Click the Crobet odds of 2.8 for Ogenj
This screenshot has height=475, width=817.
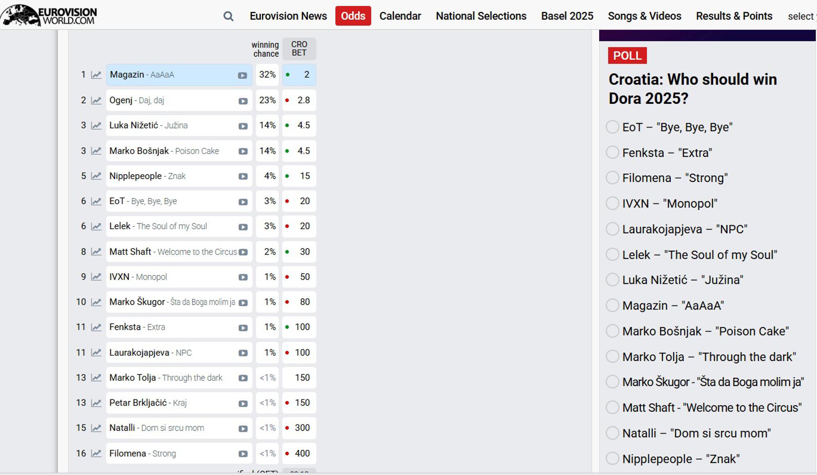click(299, 100)
